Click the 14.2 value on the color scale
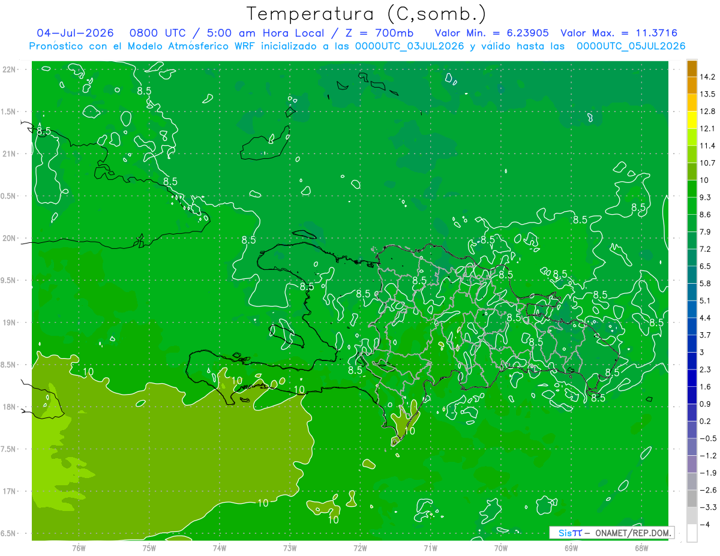The height and width of the screenshot is (556, 720). pyautogui.click(x=709, y=77)
